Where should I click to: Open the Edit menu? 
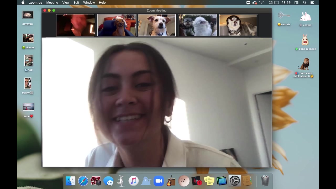[76, 3]
